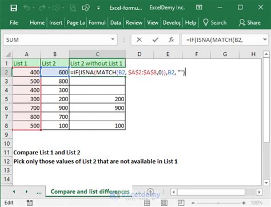Open the Customize Quick Access Toolbar dropdown
The image size is (271, 207).
tap(98, 8)
